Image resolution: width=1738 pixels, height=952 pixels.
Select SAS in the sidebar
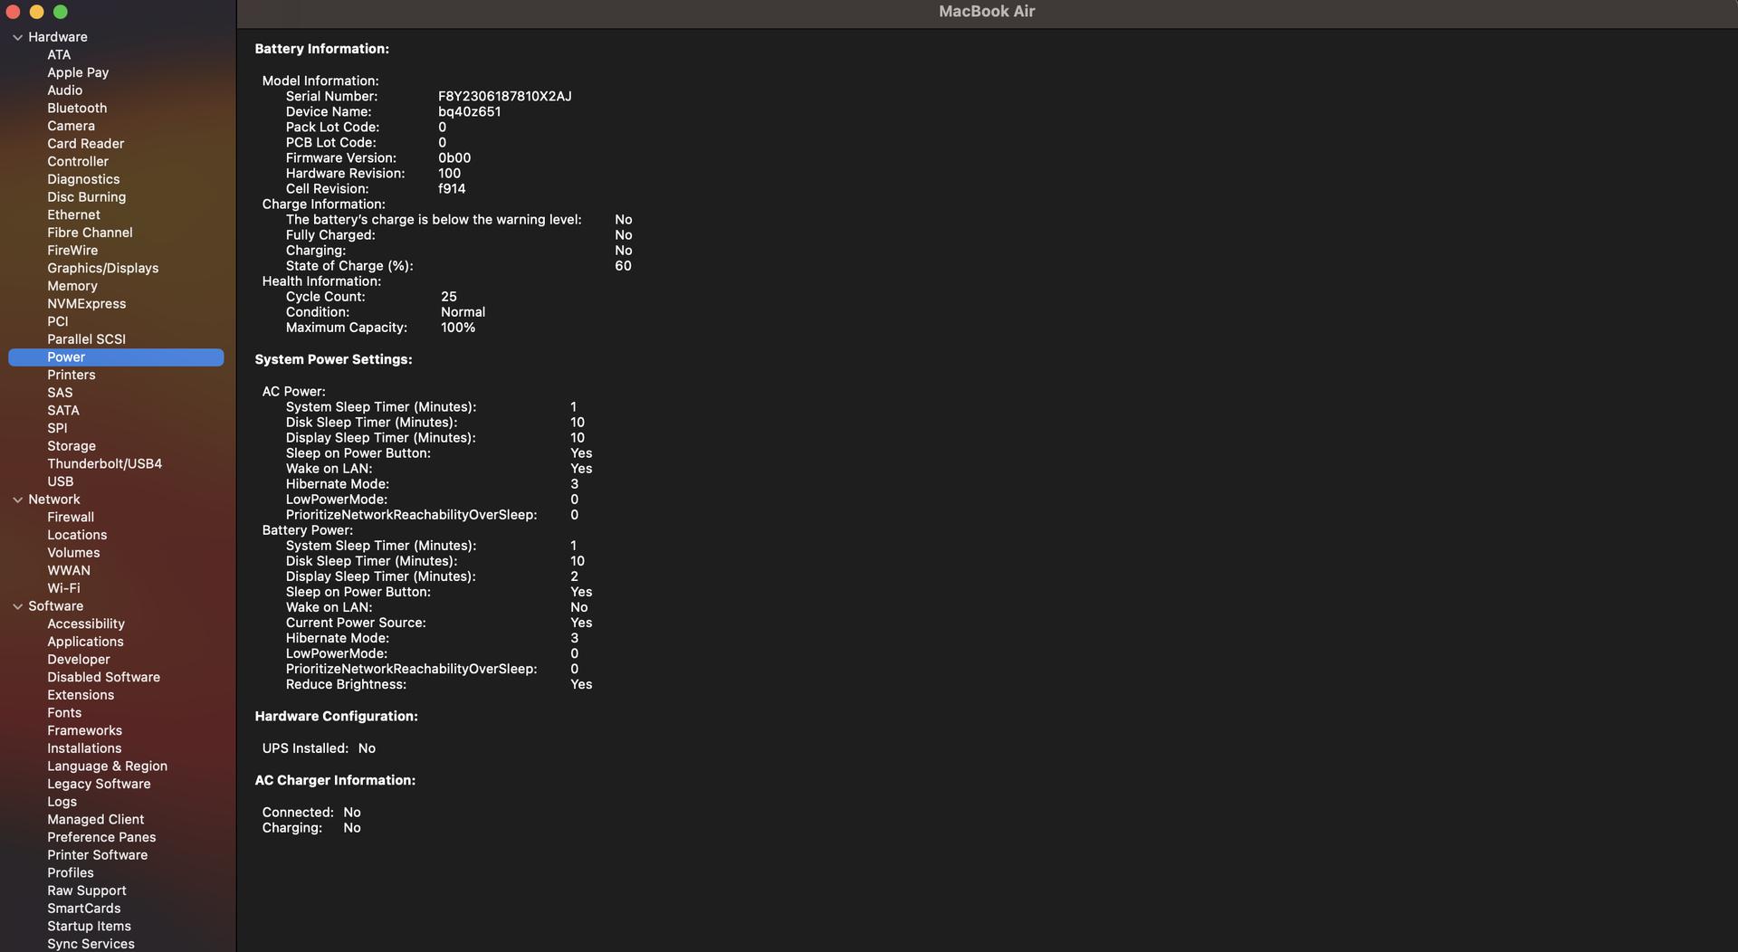pyautogui.click(x=60, y=393)
